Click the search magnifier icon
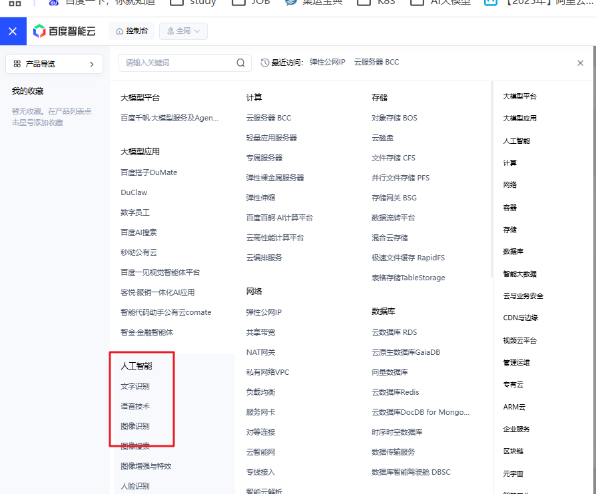The image size is (596, 494). 240,63
